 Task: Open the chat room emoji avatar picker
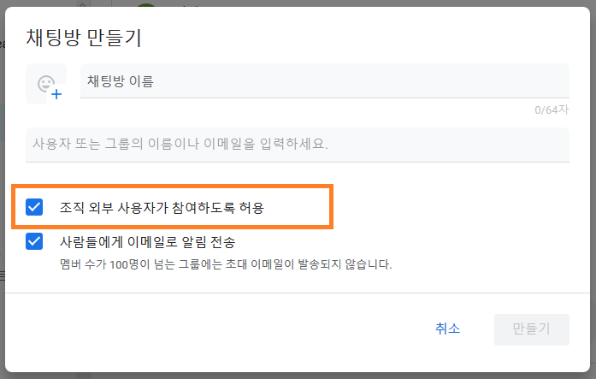[46, 84]
